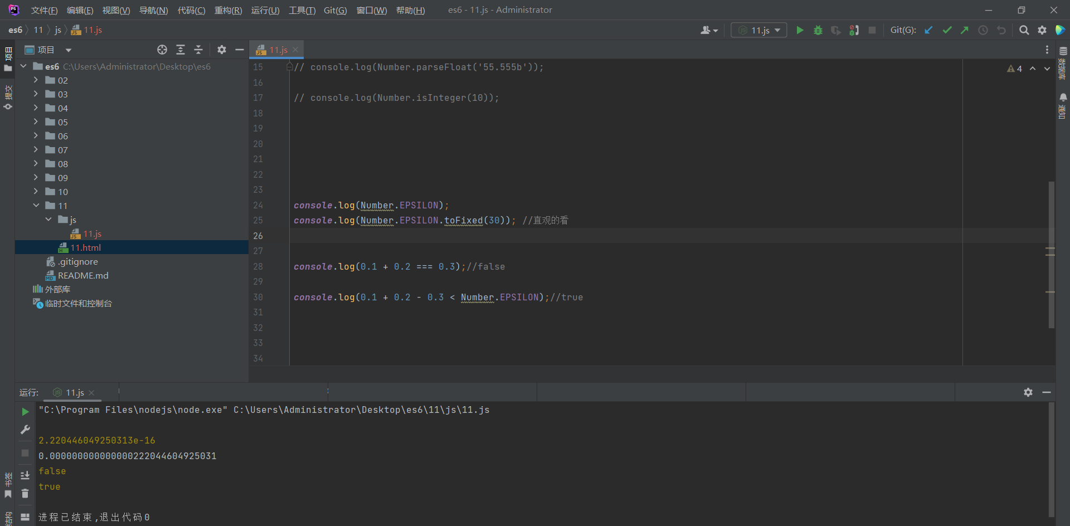Screen dimensions: 1070x526
Task: Expand folder 10 in project tree
Action: coord(36,192)
